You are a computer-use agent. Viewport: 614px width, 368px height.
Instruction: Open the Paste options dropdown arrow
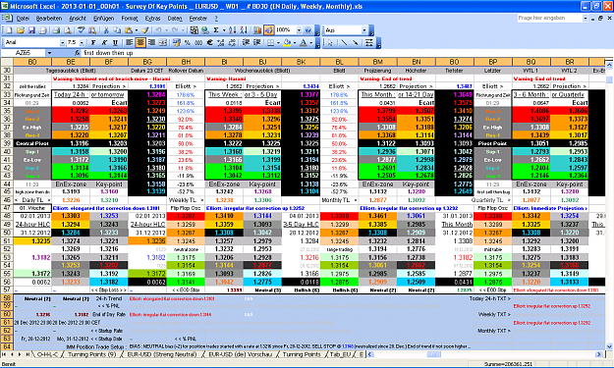point(136,30)
